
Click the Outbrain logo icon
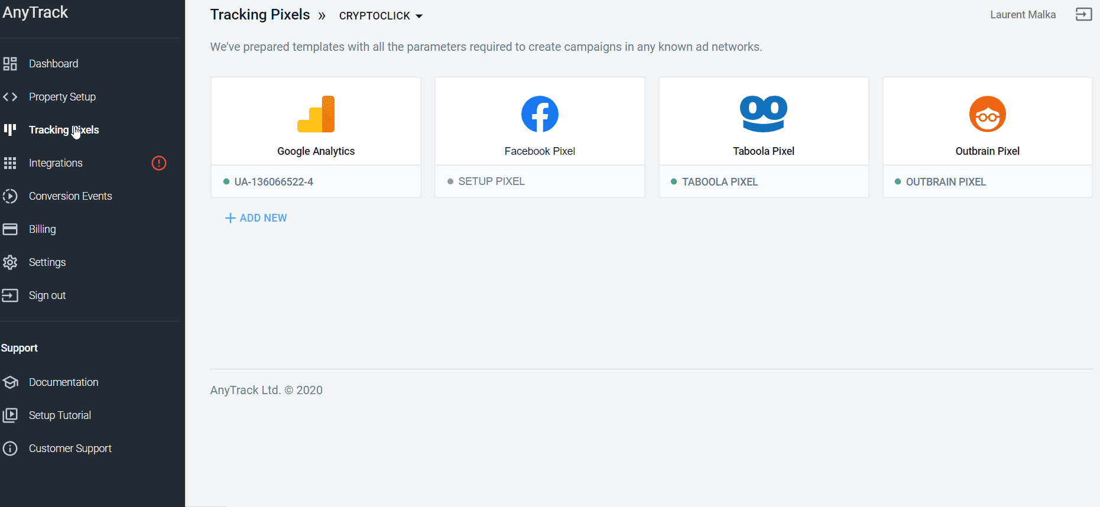[988, 114]
